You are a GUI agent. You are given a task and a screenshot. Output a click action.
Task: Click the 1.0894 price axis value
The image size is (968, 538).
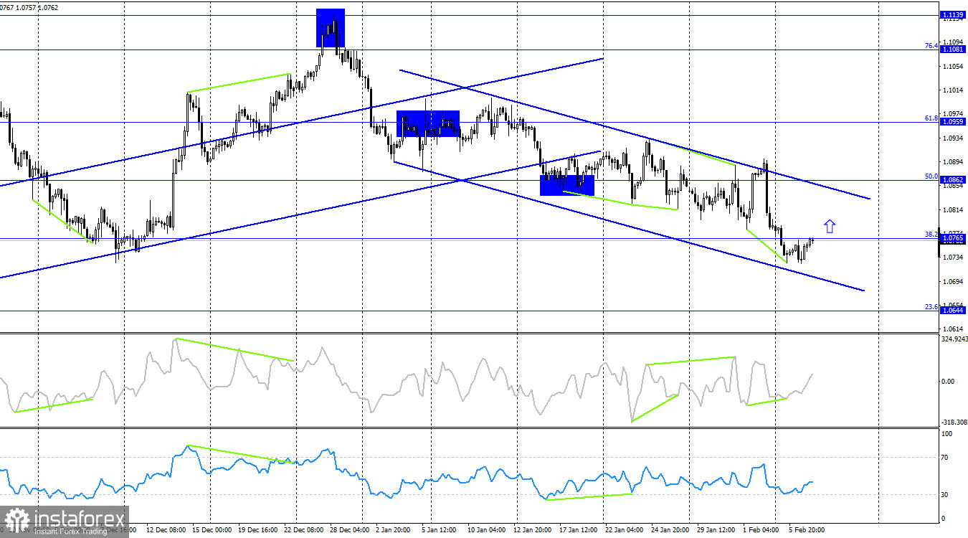point(953,162)
